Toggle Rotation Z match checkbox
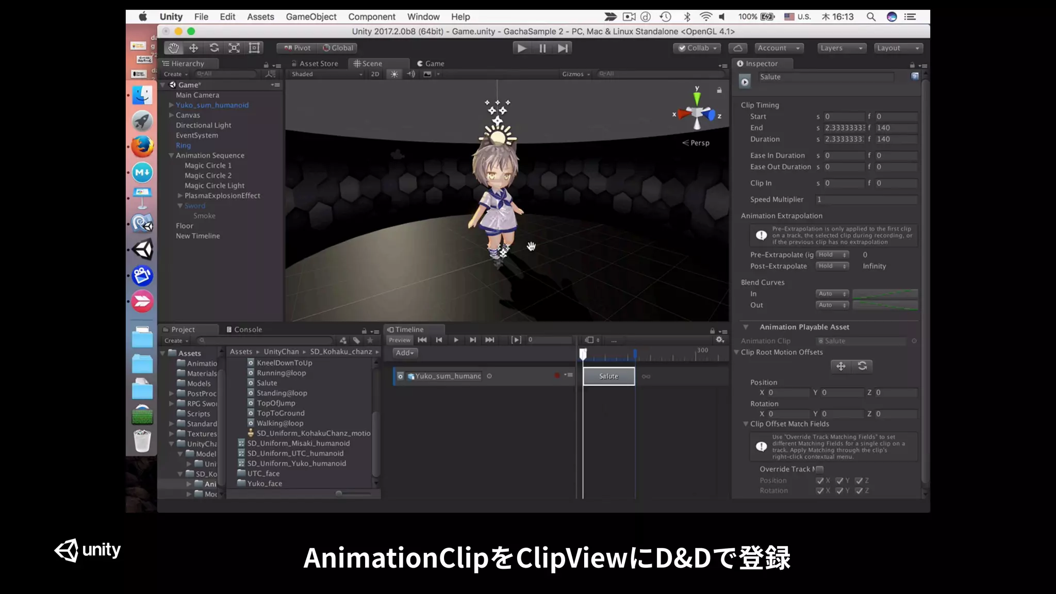 coord(859,491)
